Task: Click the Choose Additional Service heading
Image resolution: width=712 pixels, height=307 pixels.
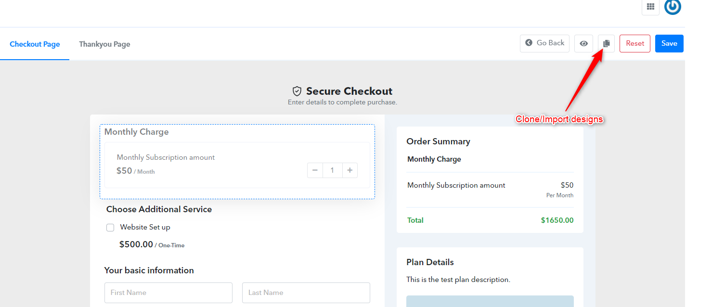Action: coord(159,209)
